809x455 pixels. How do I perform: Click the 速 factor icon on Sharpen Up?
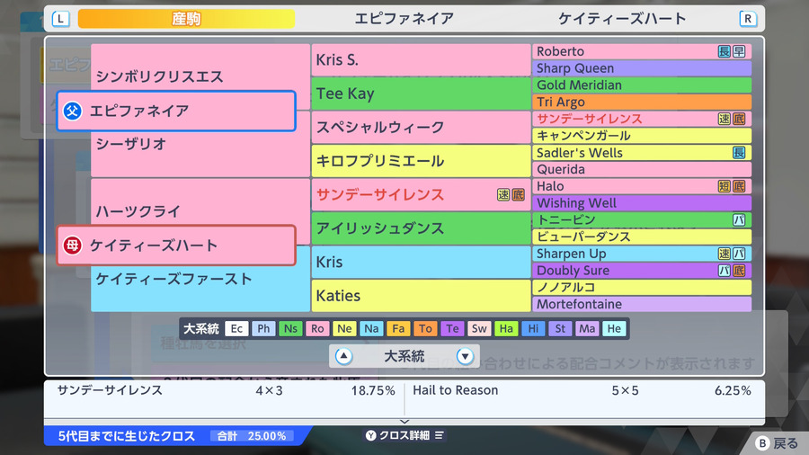[725, 254]
